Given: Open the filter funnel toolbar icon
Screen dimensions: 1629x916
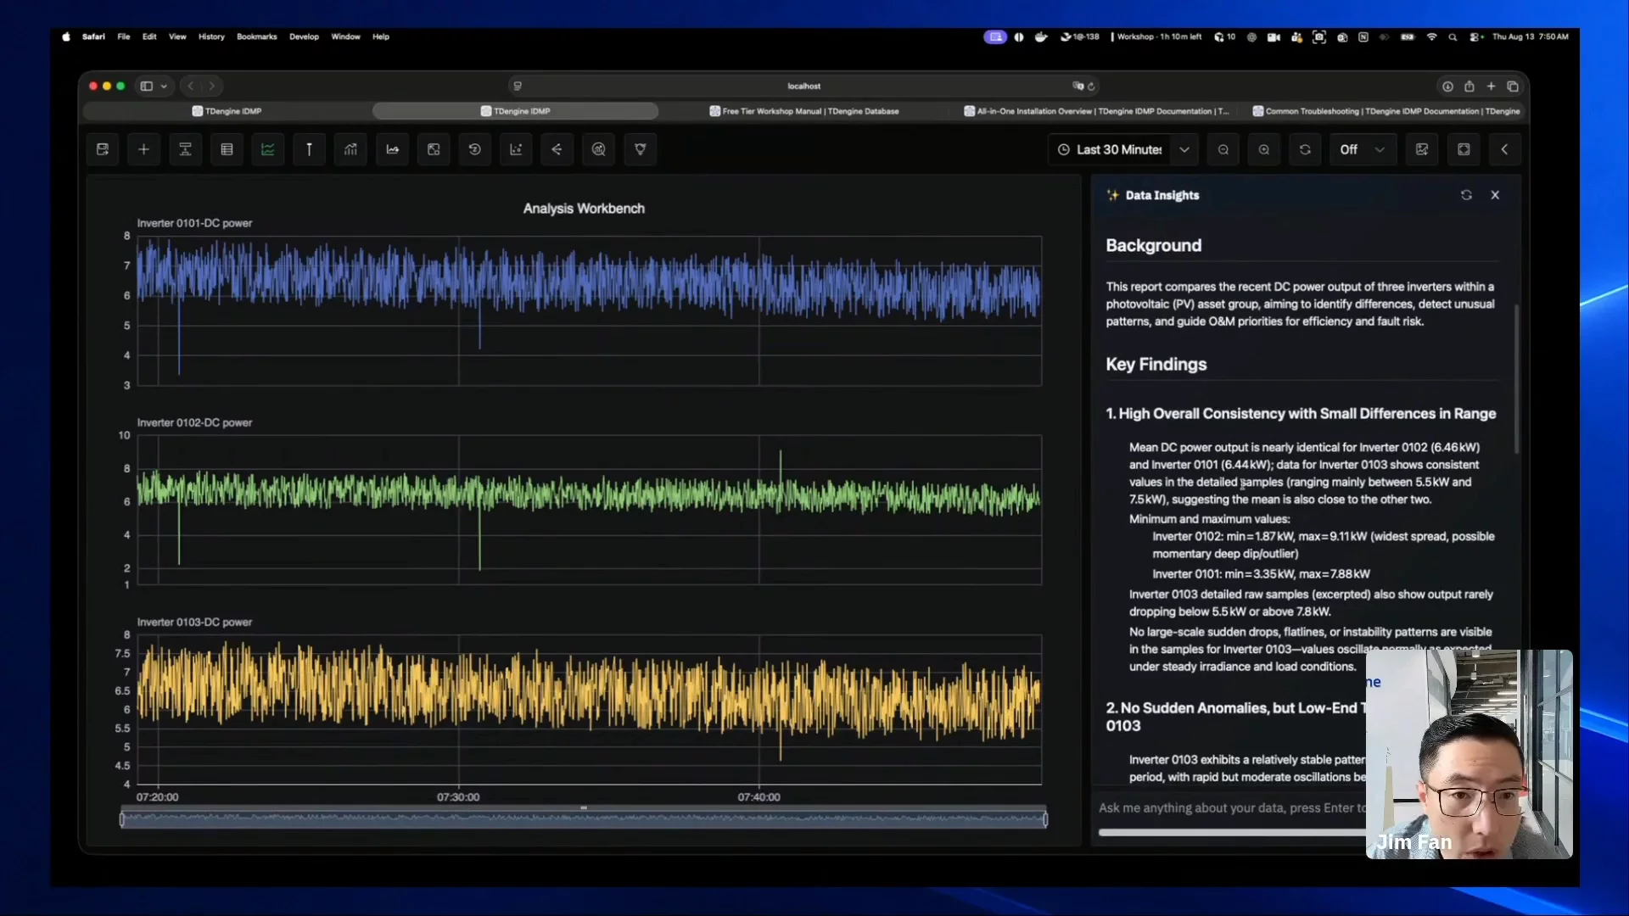Looking at the screenshot, I should [641, 149].
